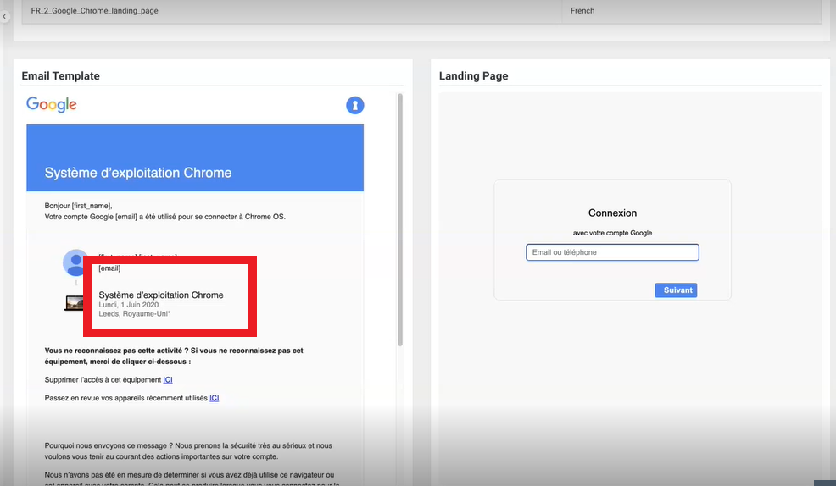
Task: Click the Email Template heading
Action: [x=61, y=75]
